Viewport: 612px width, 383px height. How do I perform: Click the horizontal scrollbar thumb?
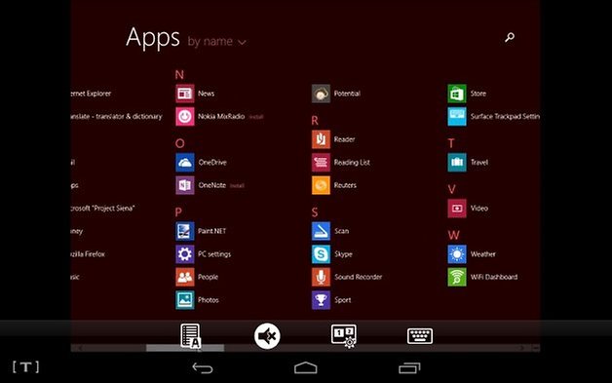point(185,348)
